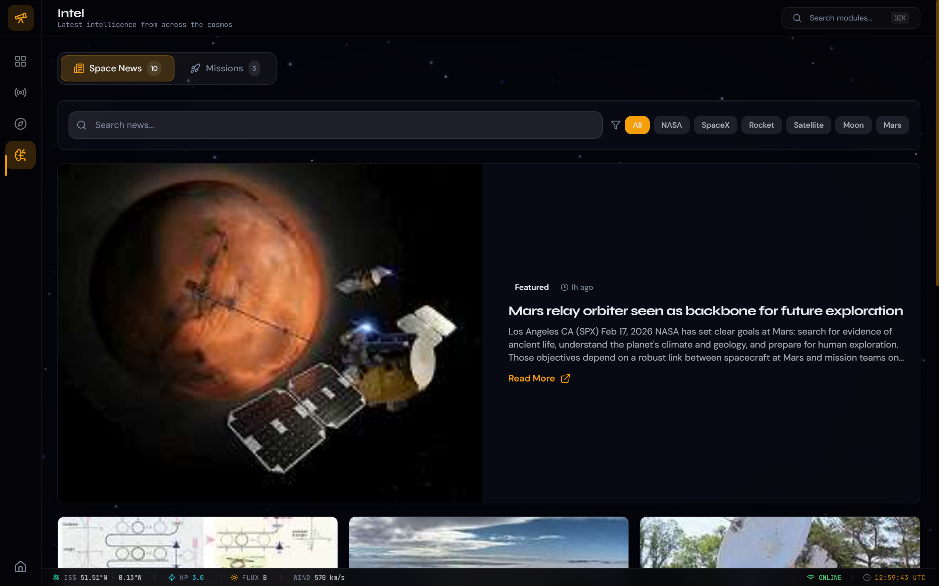The image size is (939, 586).
Task: Open the featured Mars orbiter image
Action: [x=270, y=333]
